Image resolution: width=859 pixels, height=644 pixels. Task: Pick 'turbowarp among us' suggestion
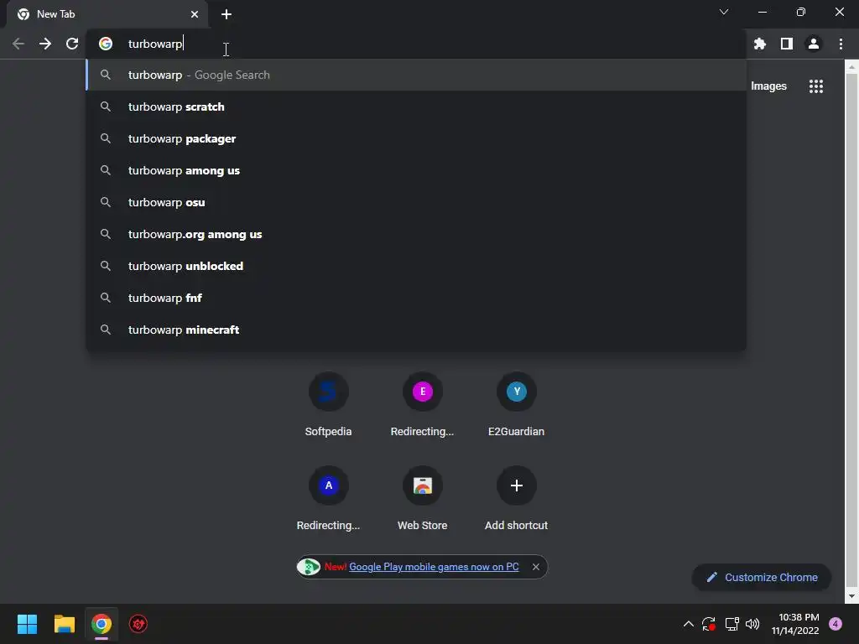click(x=416, y=170)
